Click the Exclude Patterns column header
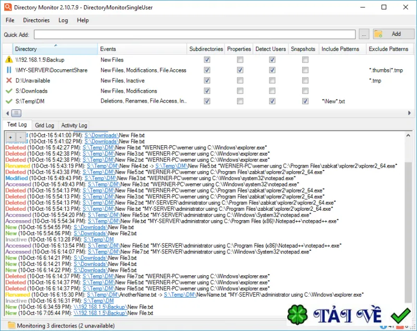Screen dimensions: 417x331 (x=389, y=49)
